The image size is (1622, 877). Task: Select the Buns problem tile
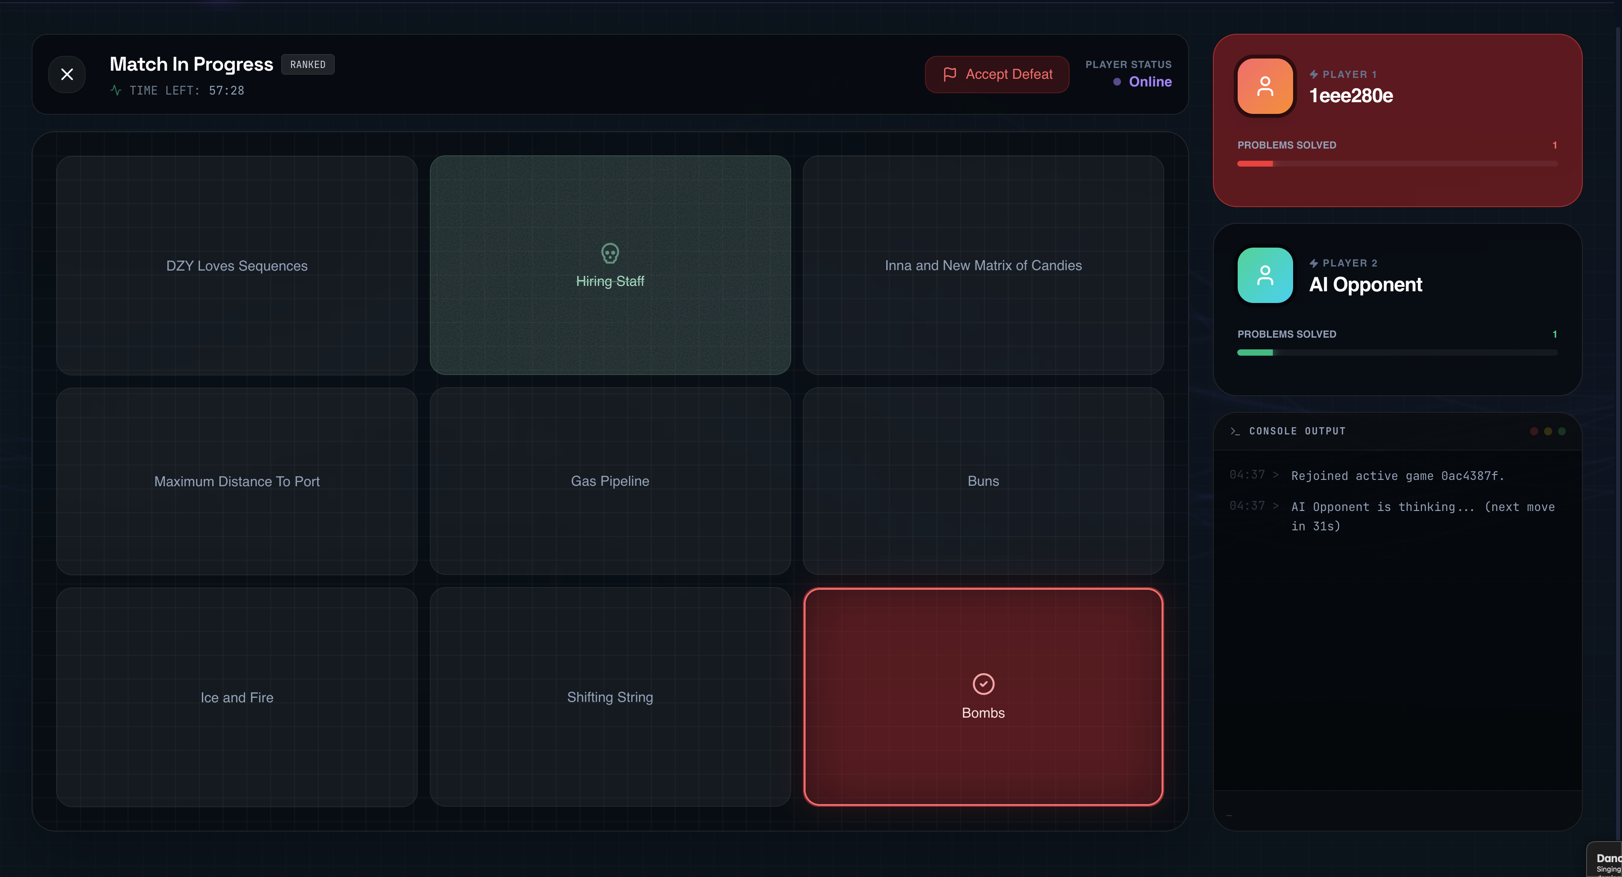[983, 481]
